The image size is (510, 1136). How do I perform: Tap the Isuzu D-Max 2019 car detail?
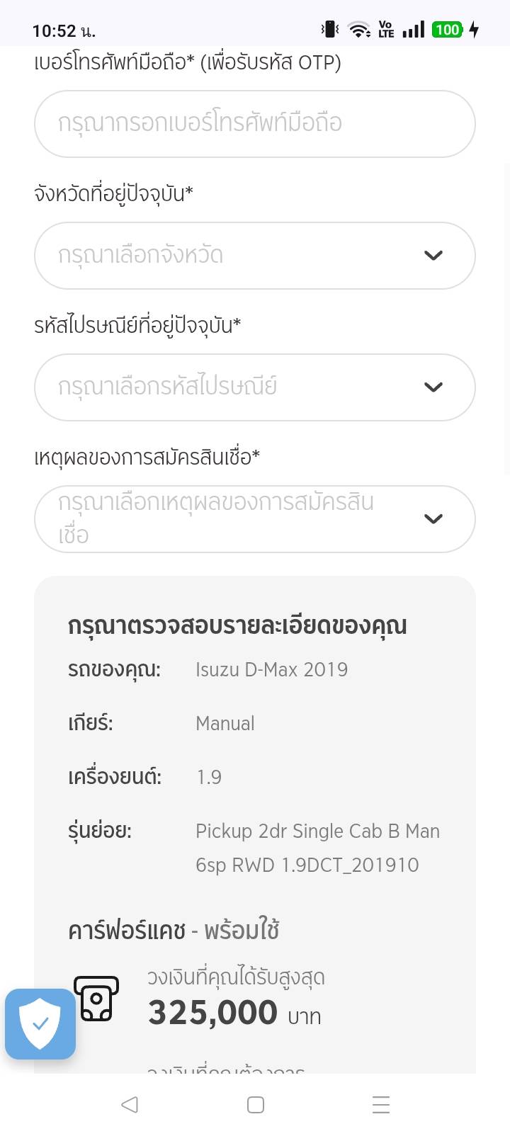point(271,670)
